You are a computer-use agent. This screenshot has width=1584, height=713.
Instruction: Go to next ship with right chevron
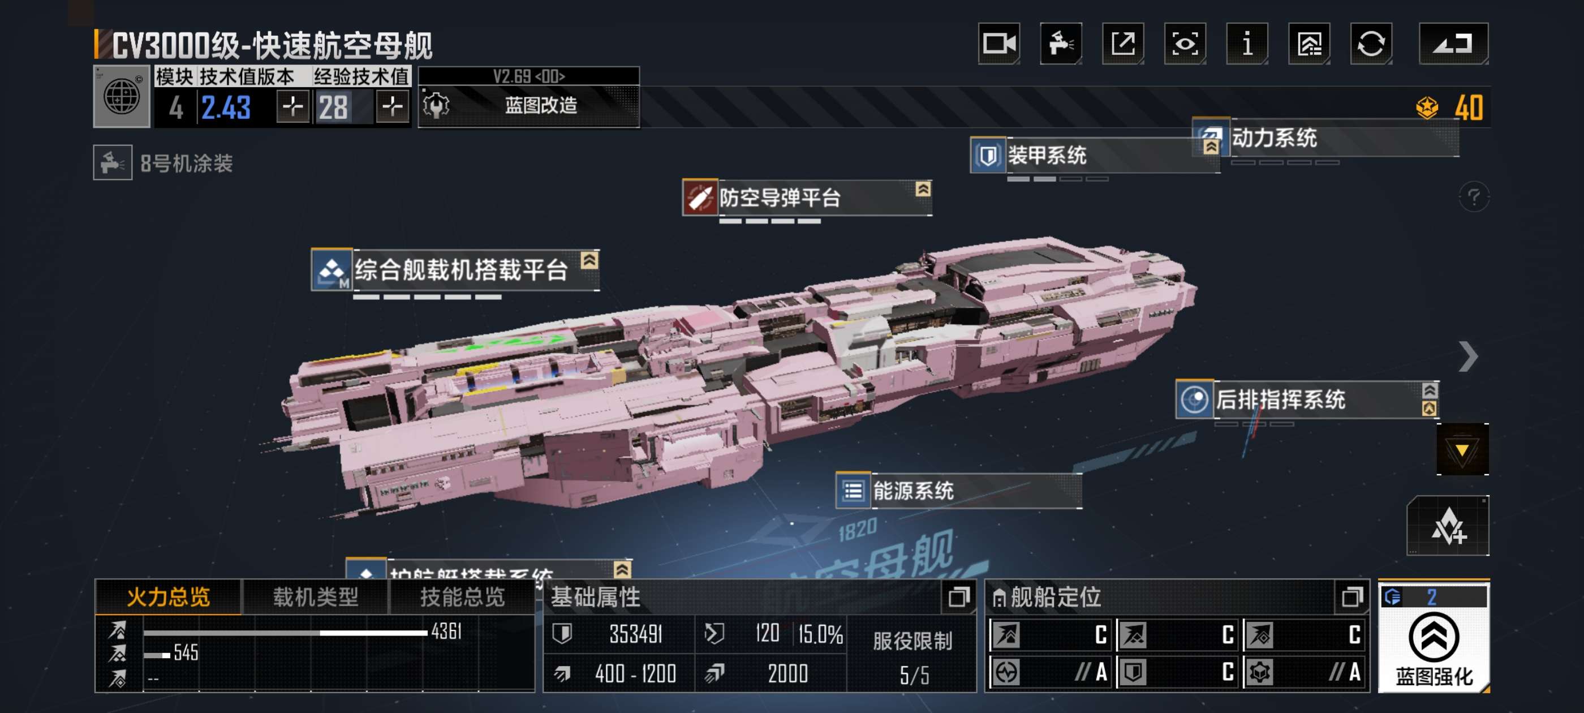click(x=1469, y=357)
